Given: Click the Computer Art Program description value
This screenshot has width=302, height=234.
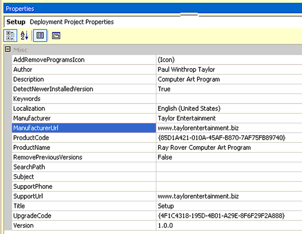Looking at the screenshot, I should pos(229,79).
